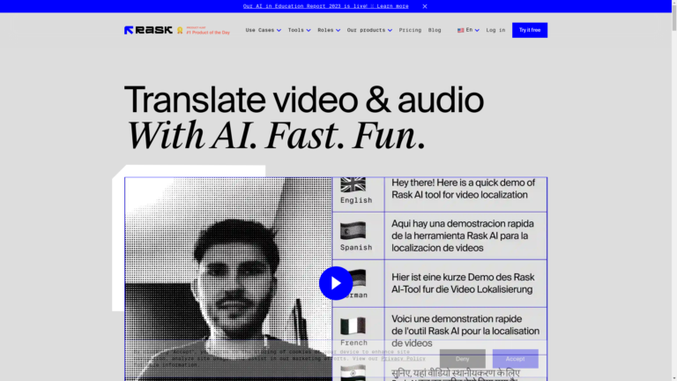Select the French flag icon
This screenshot has height=381, width=677.
click(x=353, y=326)
